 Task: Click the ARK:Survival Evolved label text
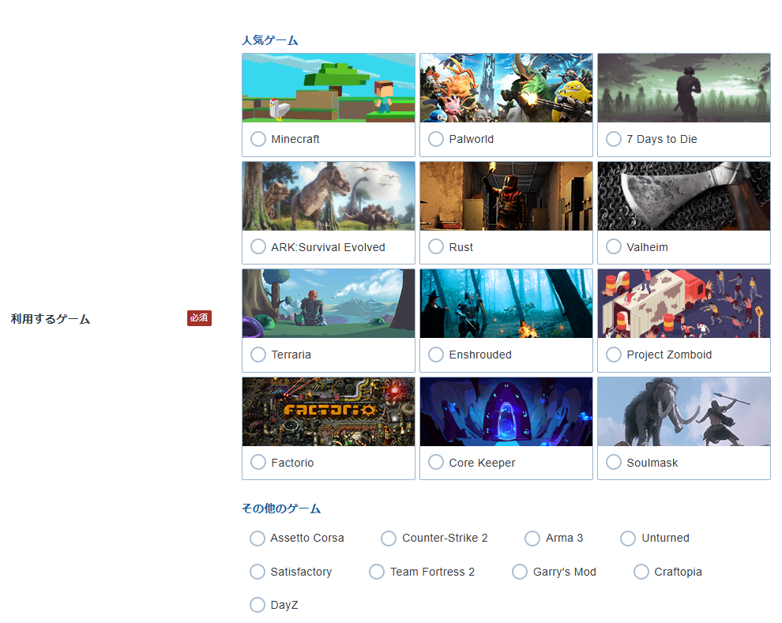pos(328,247)
